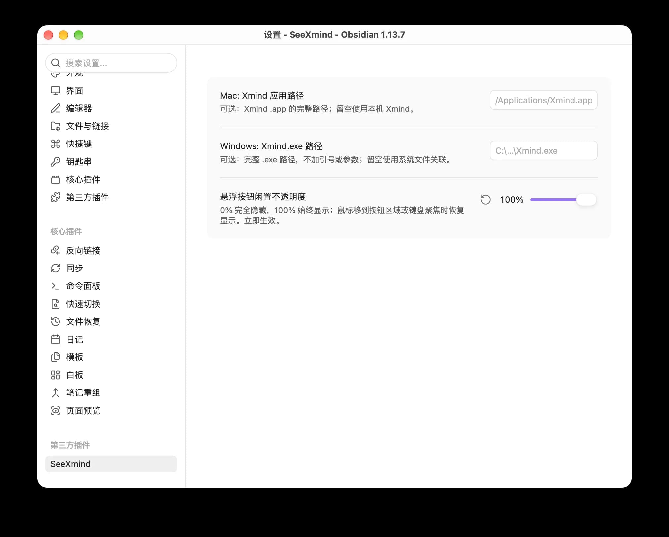
Task: Click the purple track of the opacity slider
Action: pyautogui.click(x=553, y=200)
